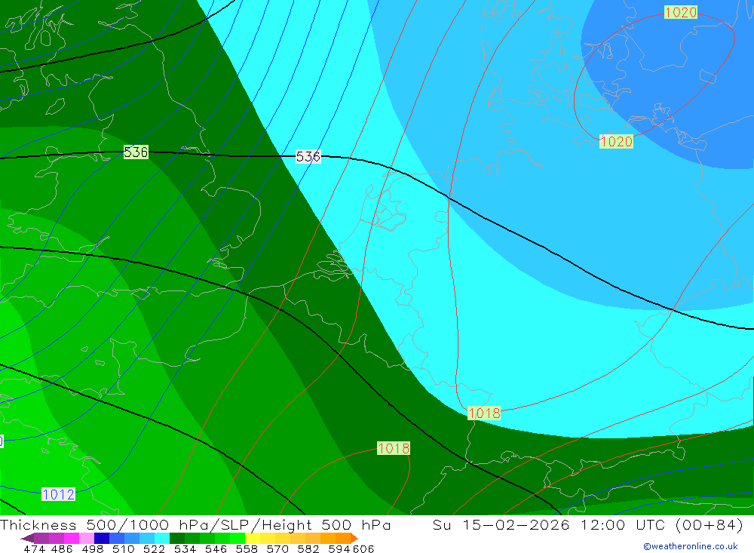The width and height of the screenshot is (754, 553).
Task: Click the dark blue legend swatch above 510
Action: [x=102, y=538]
